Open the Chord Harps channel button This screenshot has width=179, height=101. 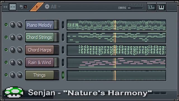tap(39, 50)
